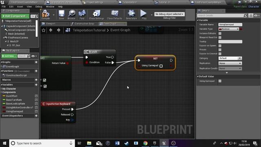
Task: Open Compile options dropdown arrow
Action: click(53, 15)
